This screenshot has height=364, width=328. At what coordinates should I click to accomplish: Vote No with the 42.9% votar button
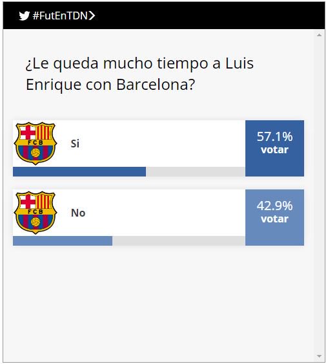click(x=274, y=217)
